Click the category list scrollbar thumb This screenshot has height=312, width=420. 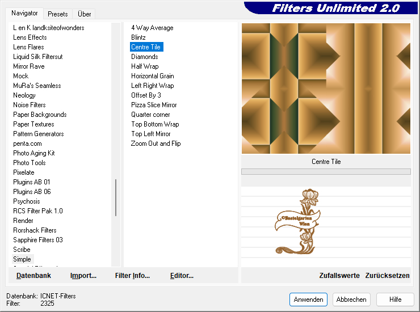point(116,197)
